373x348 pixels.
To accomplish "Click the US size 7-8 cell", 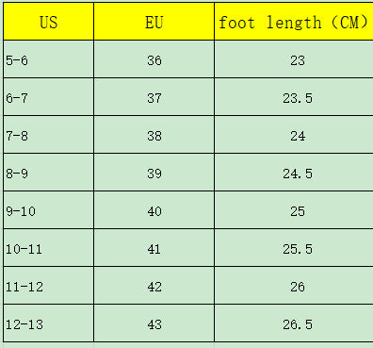I will point(49,135).
